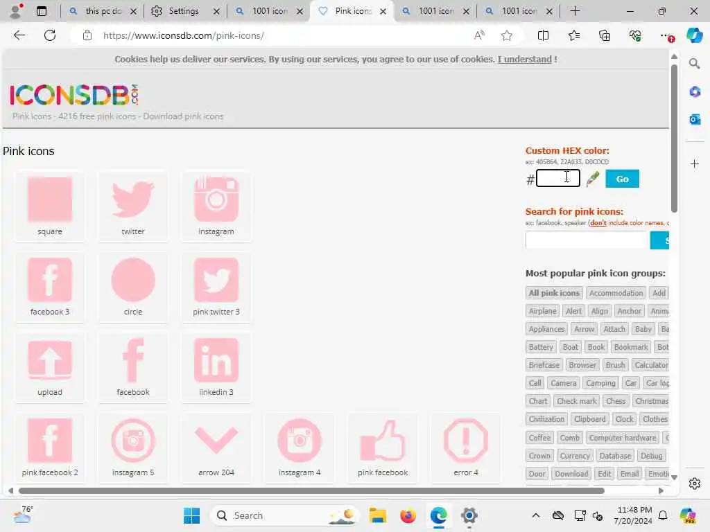Click the address bar URL
The width and height of the screenshot is (710, 532).
[x=183, y=35]
